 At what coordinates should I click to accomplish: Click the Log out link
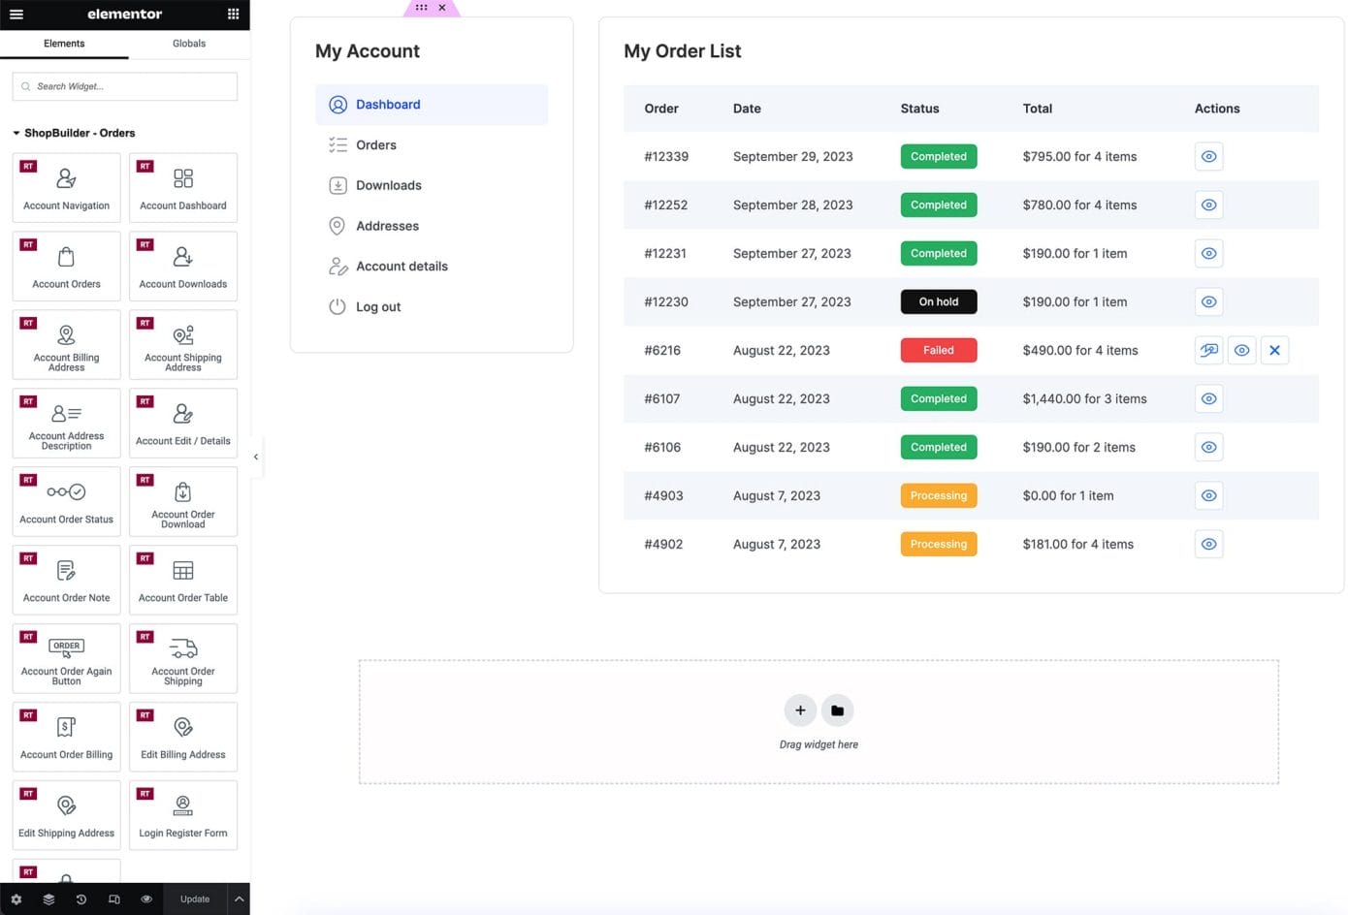378,307
